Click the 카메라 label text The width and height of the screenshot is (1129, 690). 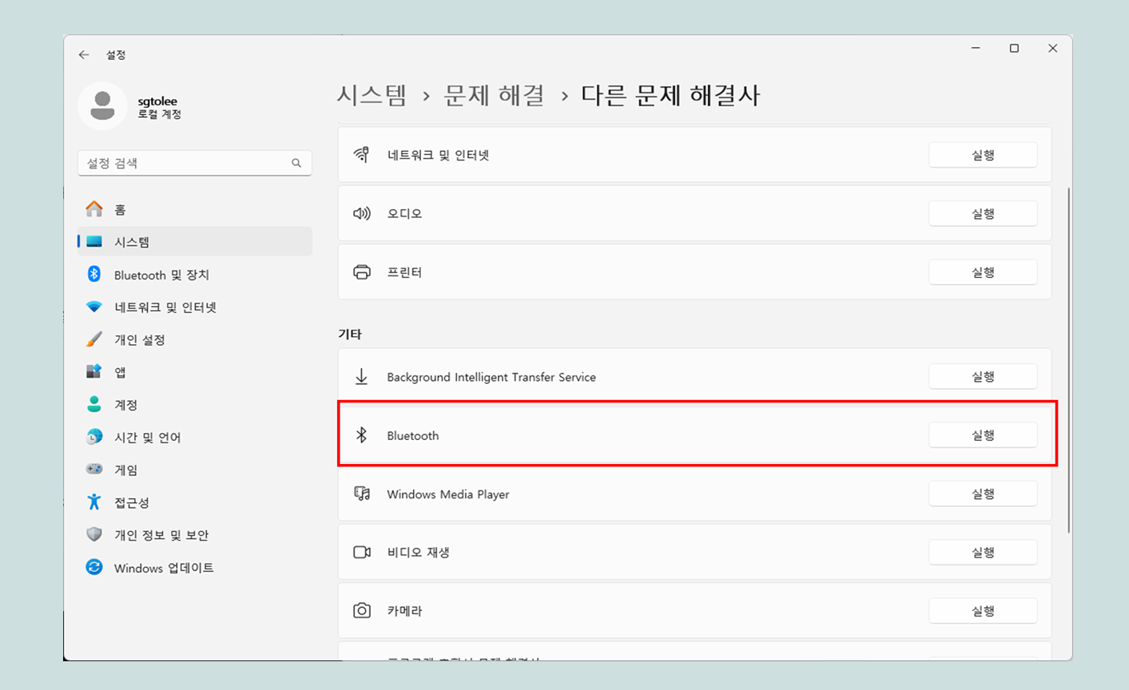405,611
